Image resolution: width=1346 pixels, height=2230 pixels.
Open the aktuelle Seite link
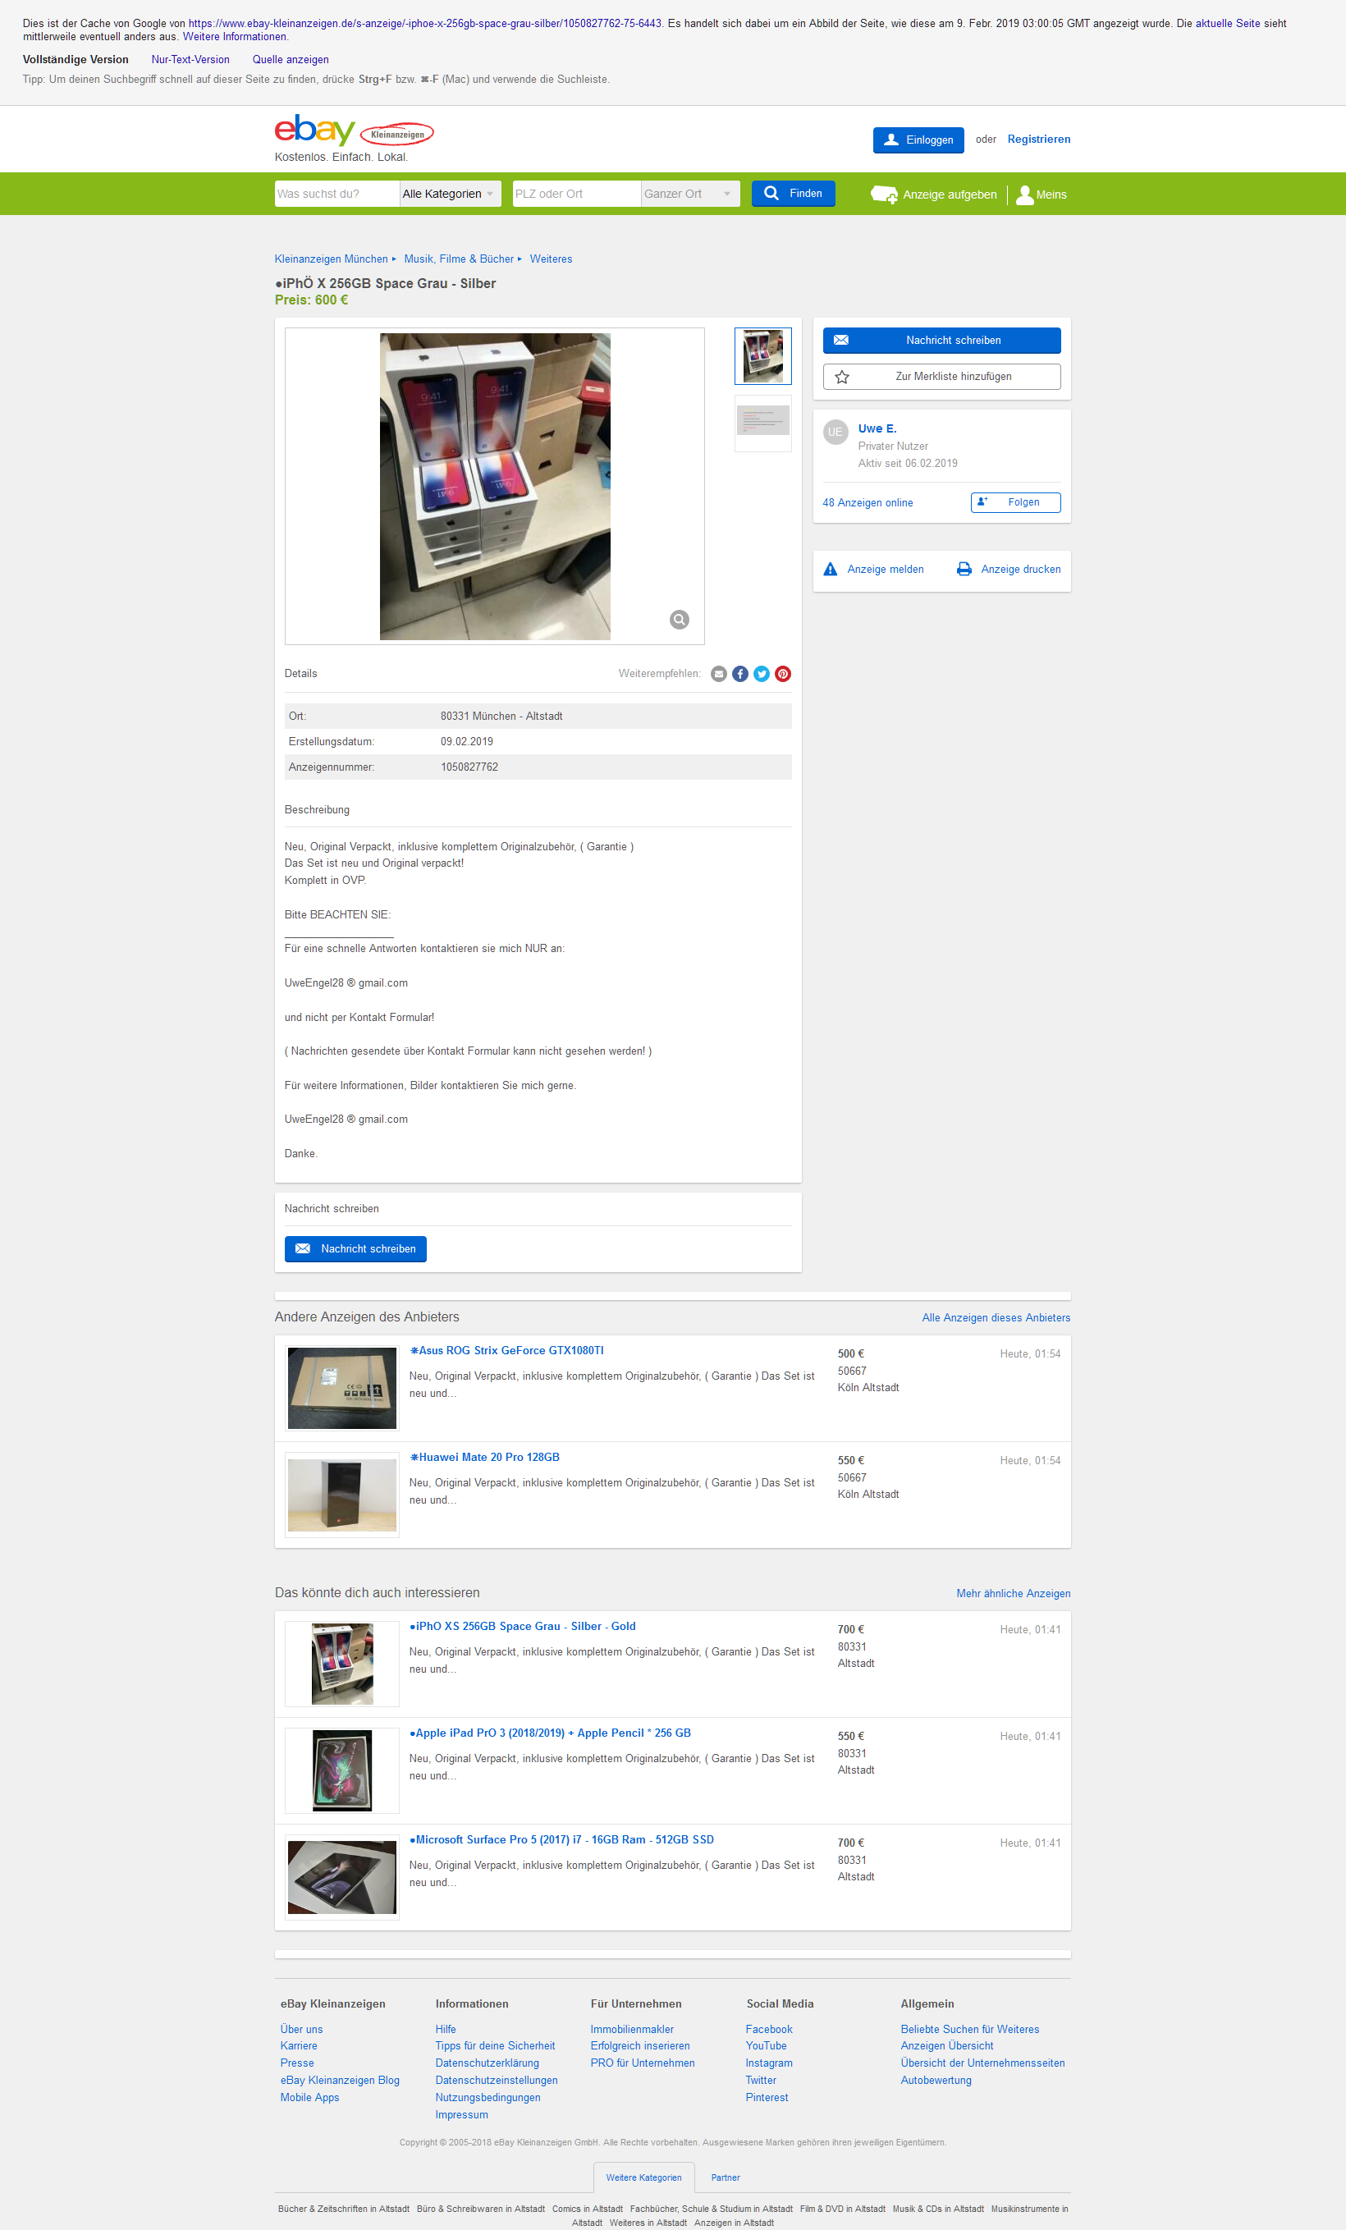tap(1228, 24)
